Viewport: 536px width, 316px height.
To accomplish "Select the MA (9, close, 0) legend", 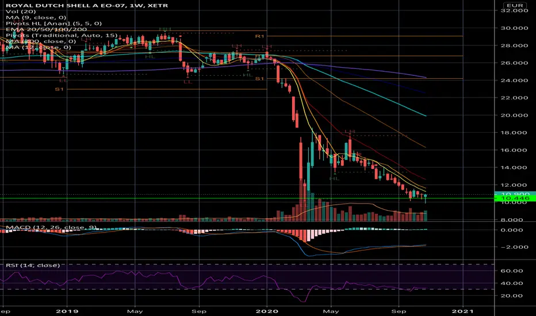I will (x=36, y=17).
